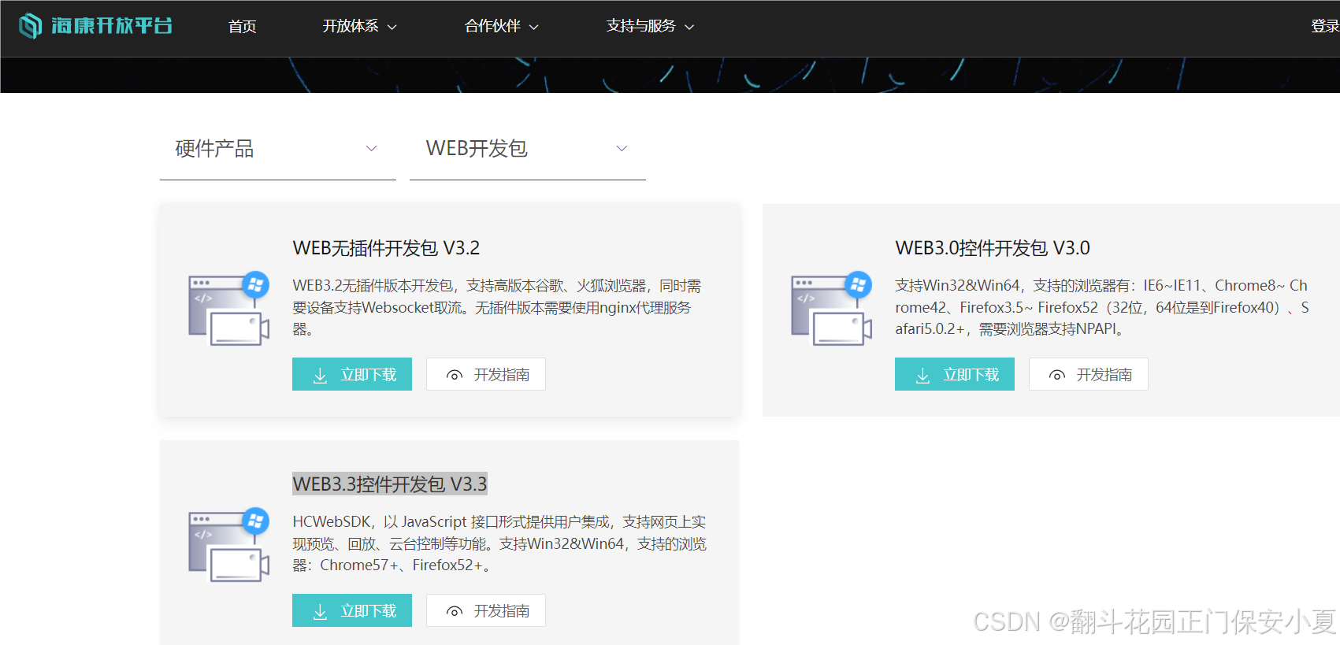Open 开发指南 for WEB3.3控件开发包 V3.3

point(486,610)
